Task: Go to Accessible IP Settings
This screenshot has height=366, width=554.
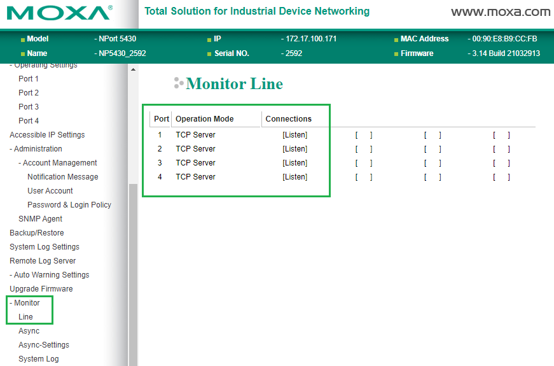Action: (47, 135)
